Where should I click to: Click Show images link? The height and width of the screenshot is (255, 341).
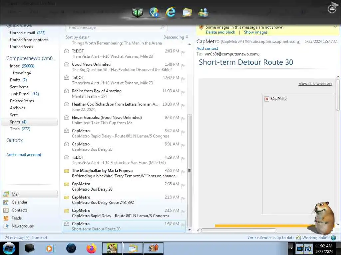tap(255, 32)
